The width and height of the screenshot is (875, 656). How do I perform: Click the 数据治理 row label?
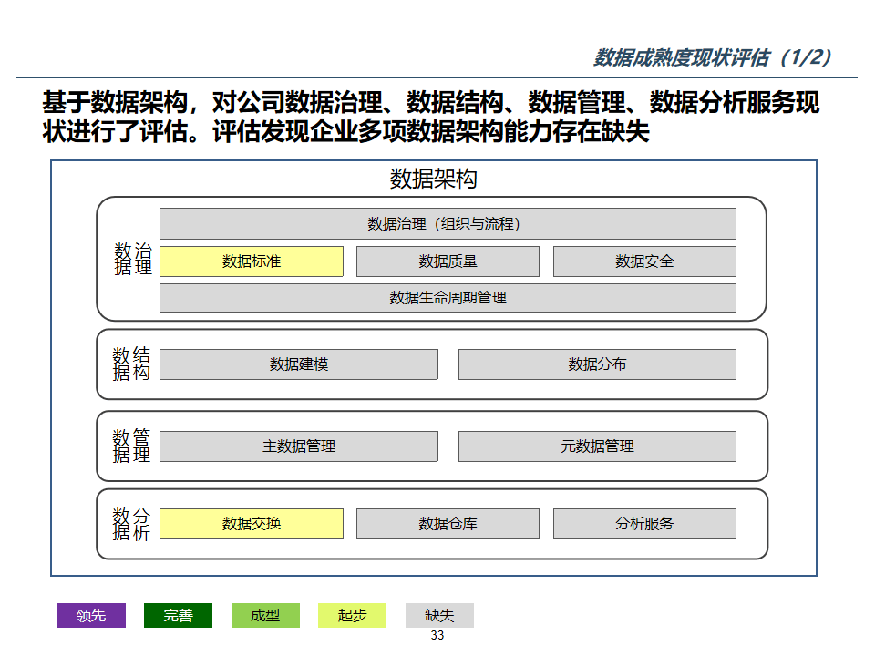133,259
